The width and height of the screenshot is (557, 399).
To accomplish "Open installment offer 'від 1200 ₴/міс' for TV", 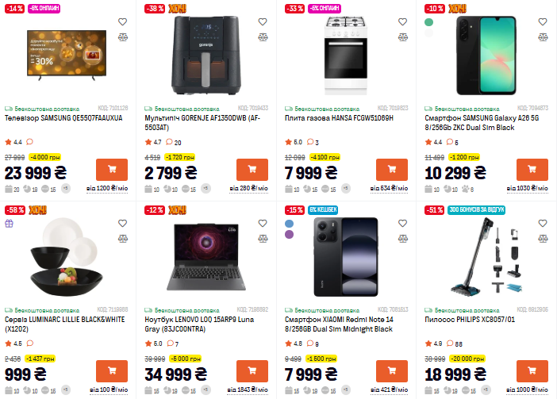I will pyautogui.click(x=107, y=189).
